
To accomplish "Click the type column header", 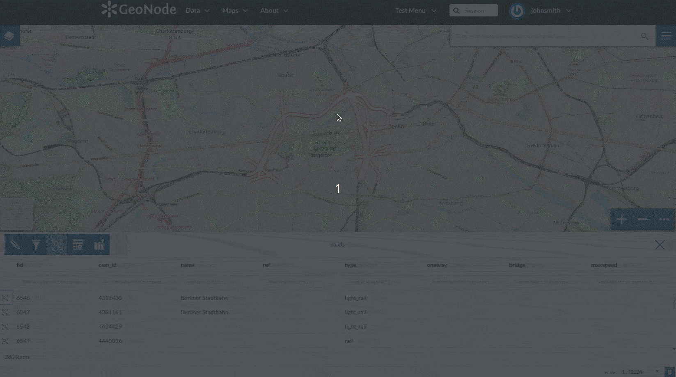I will (x=351, y=265).
